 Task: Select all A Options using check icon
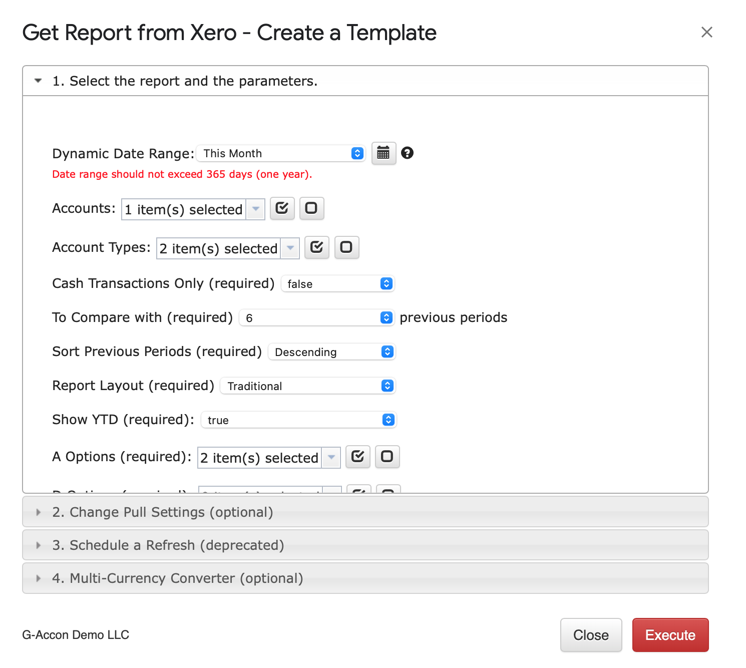pos(357,457)
